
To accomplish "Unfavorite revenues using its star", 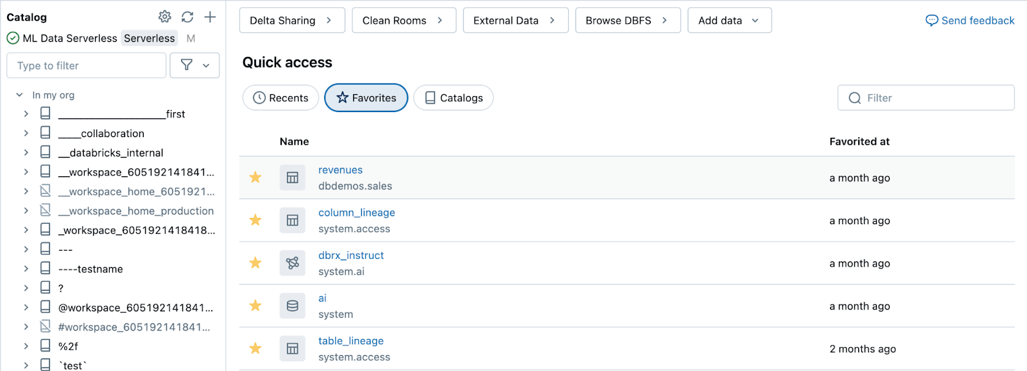I will tap(255, 177).
